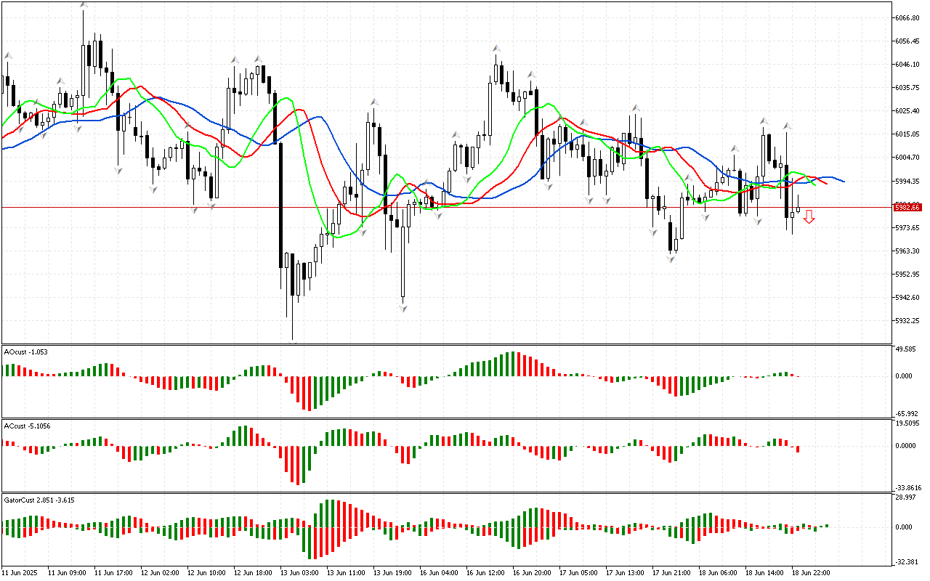
Task: Select the right end of the blue Alligator line
Action: click(x=843, y=182)
